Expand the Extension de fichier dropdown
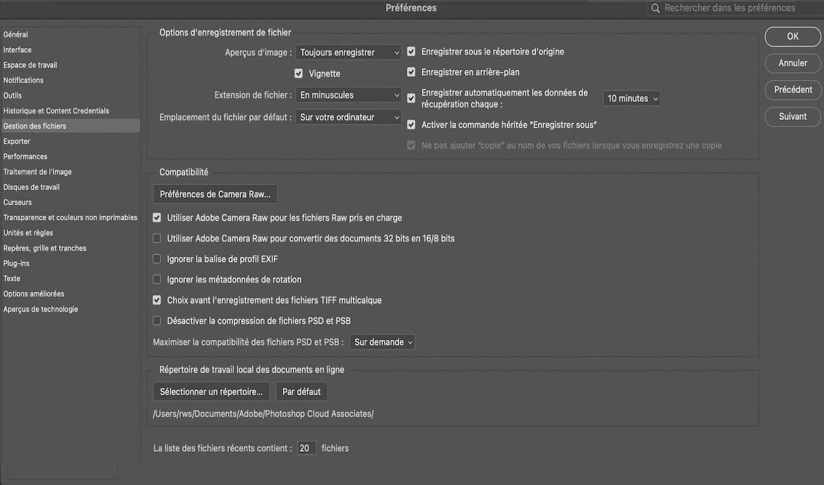824x485 pixels. [x=348, y=95]
